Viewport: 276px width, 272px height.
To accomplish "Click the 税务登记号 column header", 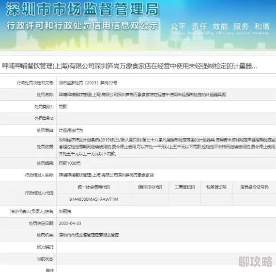I will pyautogui.click(x=216, y=187).
